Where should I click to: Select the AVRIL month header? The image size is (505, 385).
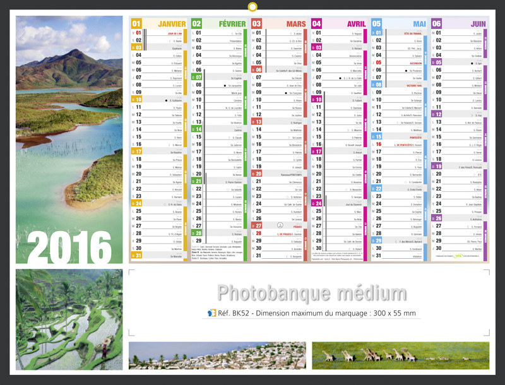coord(355,24)
